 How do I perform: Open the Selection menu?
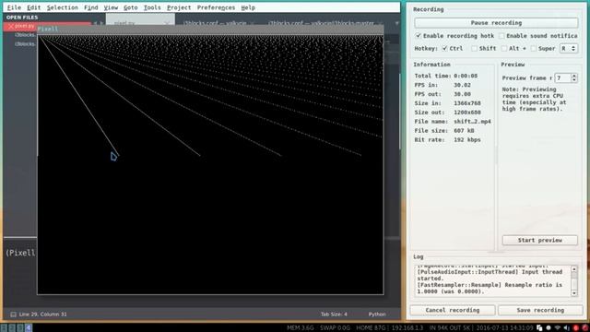(62, 7)
